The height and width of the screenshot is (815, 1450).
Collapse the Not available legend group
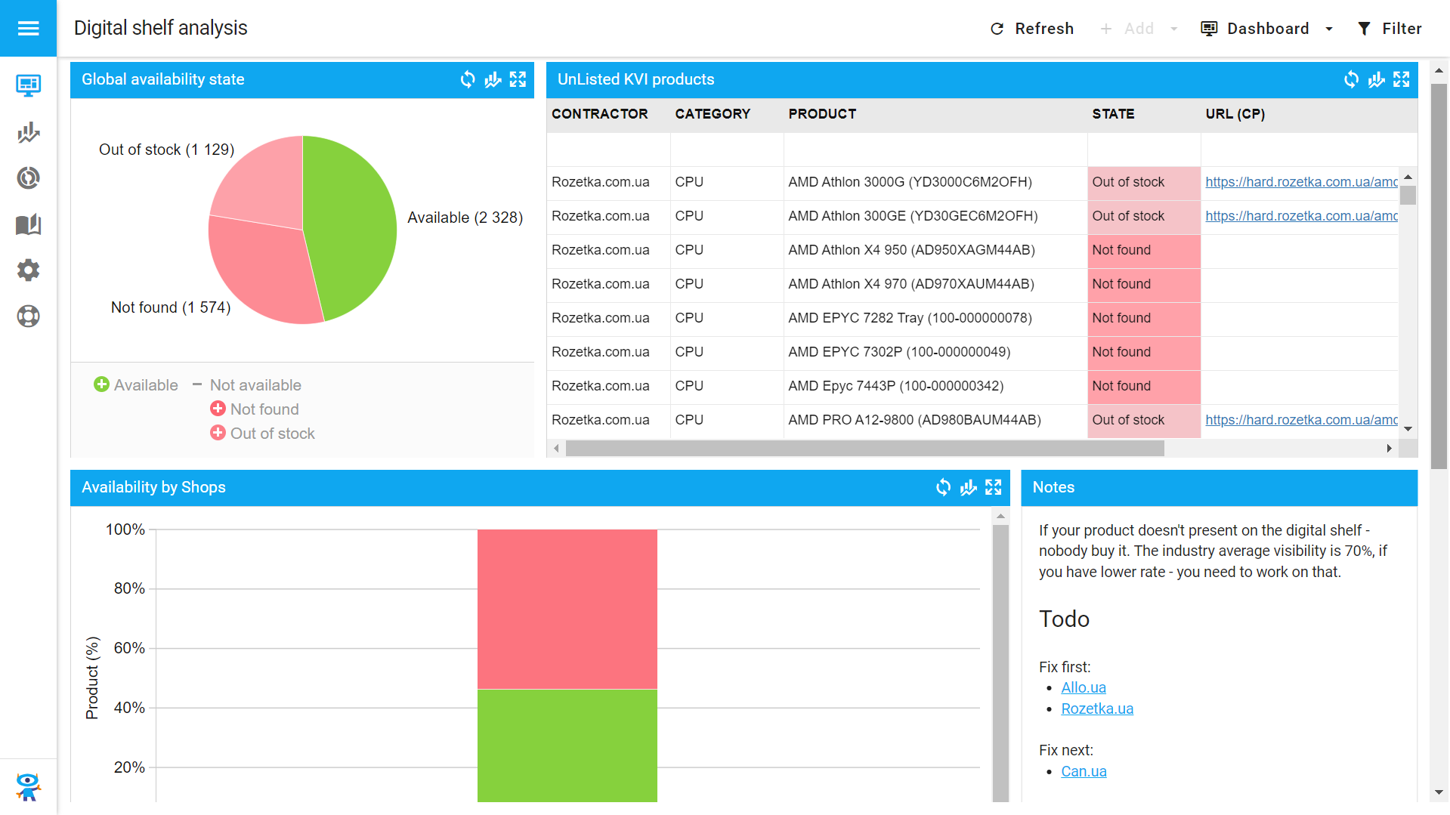(x=197, y=385)
